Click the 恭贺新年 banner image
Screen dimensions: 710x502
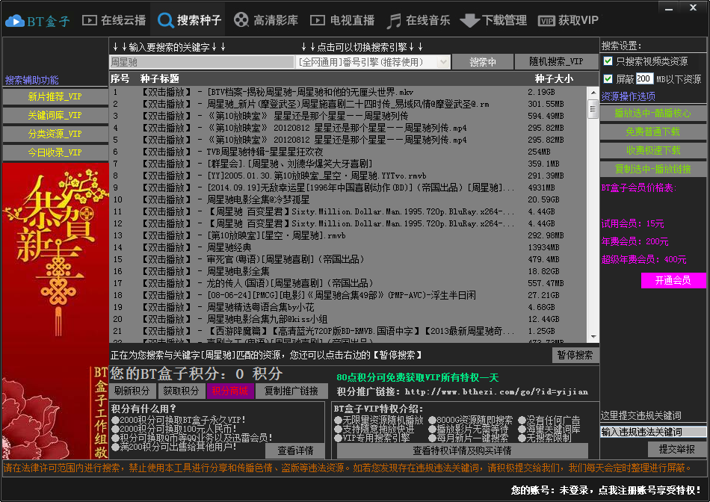click(55, 311)
